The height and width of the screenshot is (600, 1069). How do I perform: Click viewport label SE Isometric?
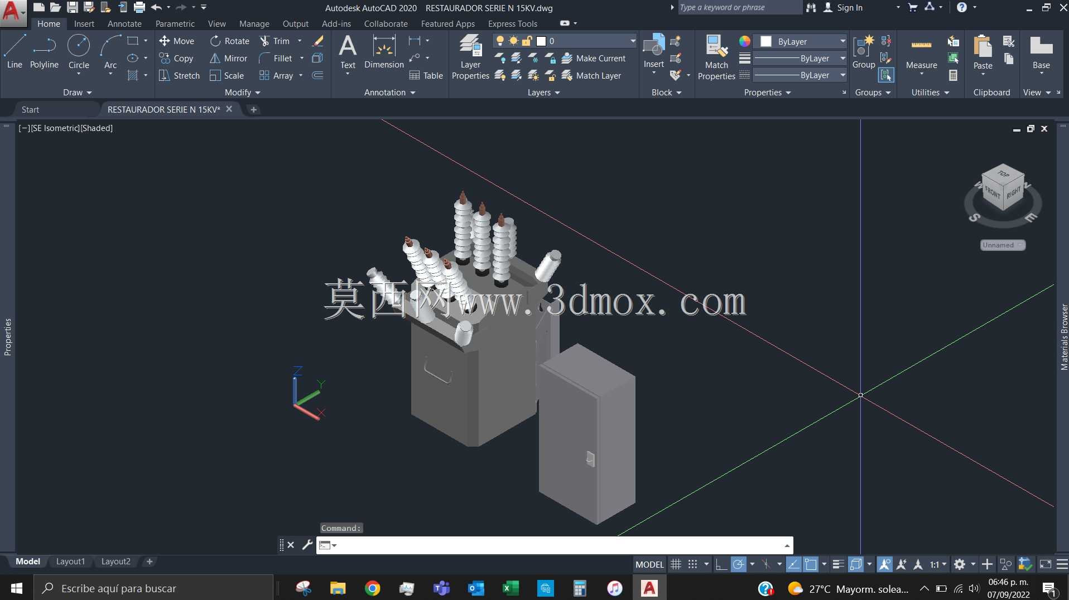click(55, 128)
